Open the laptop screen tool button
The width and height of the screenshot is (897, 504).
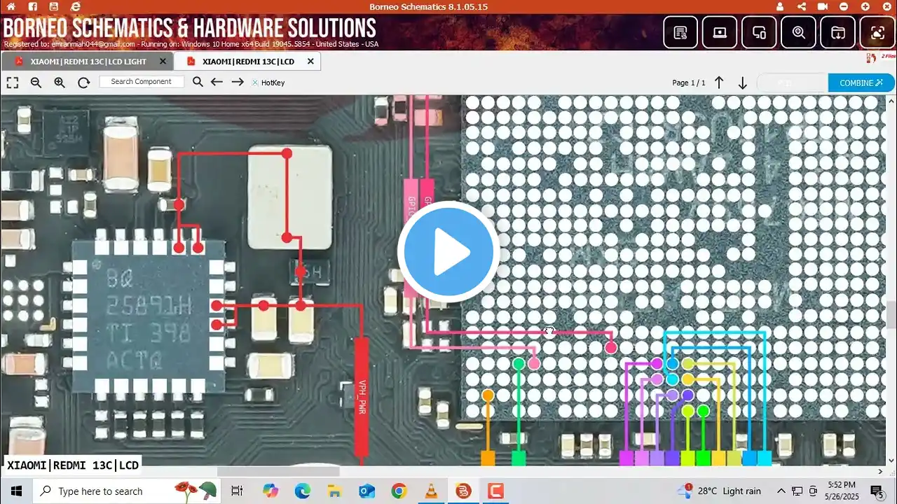(x=720, y=32)
